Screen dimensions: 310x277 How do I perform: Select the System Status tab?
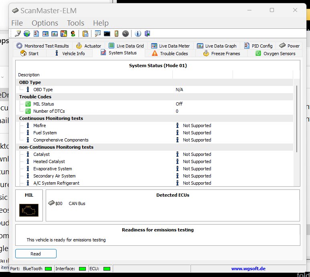119,53
